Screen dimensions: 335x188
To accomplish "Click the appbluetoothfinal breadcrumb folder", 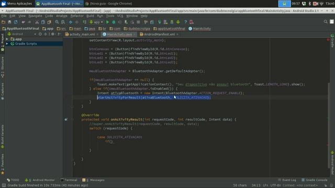I will [169, 29].
